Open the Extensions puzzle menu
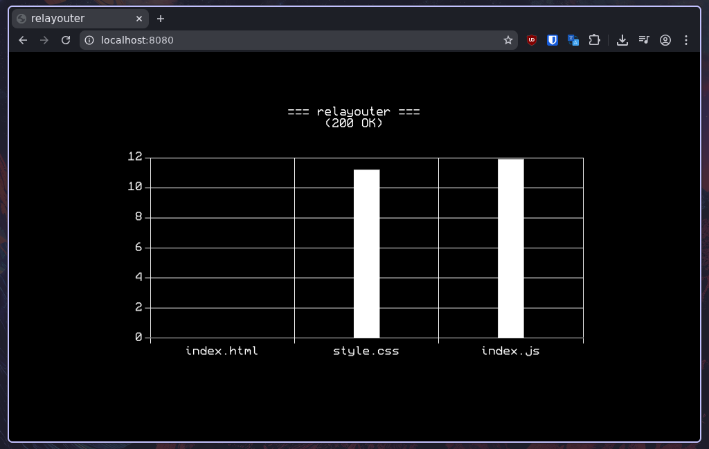 (594, 40)
